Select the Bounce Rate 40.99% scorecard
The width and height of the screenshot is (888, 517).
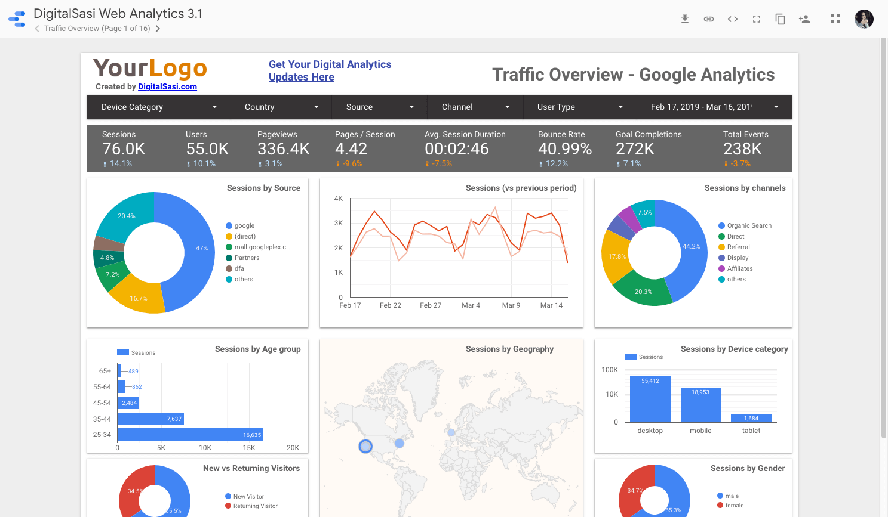coord(565,148)
